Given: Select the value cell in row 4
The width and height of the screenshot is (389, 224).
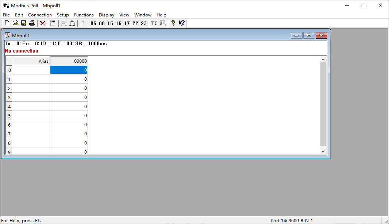Looking at the screenshot, I should coord(69,107).
